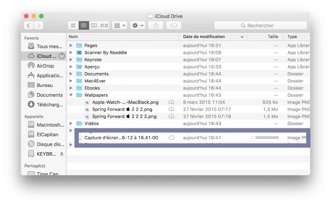Select Scanner By Readdle folder
Viewport: 331px width, 205px height.
[x=188, y=52]
